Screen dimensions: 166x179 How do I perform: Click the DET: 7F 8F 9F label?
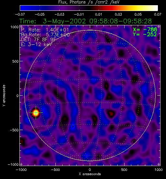39,40
